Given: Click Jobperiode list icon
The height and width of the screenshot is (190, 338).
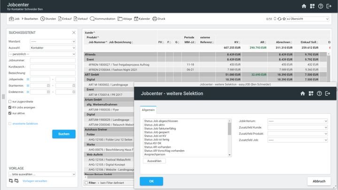Looking at the screenshot, I should pyautogui.click(x=28, y=79).
